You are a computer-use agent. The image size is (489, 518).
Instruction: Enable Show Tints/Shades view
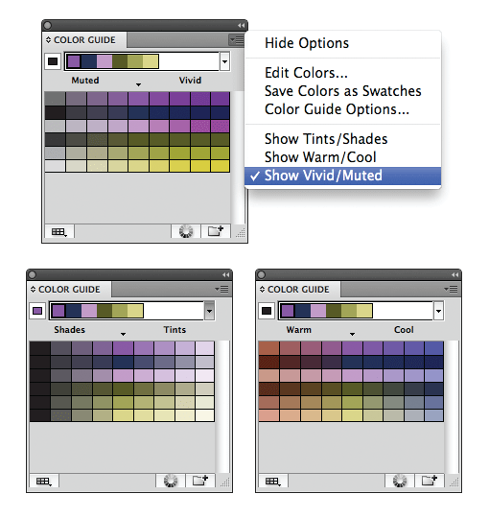[326, 139]
